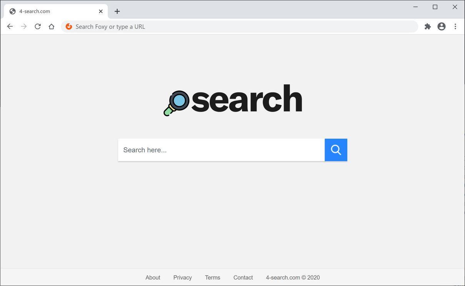
Task: Click the forward navigation arrow
Action: [x=24, y=26]
